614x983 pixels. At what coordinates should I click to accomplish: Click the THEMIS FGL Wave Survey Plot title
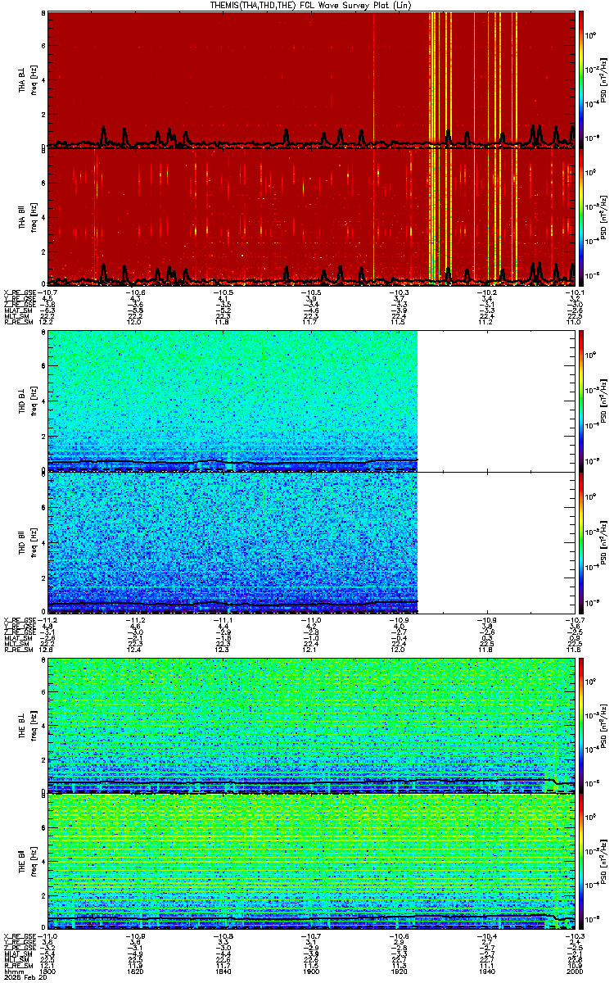[311, 6]
